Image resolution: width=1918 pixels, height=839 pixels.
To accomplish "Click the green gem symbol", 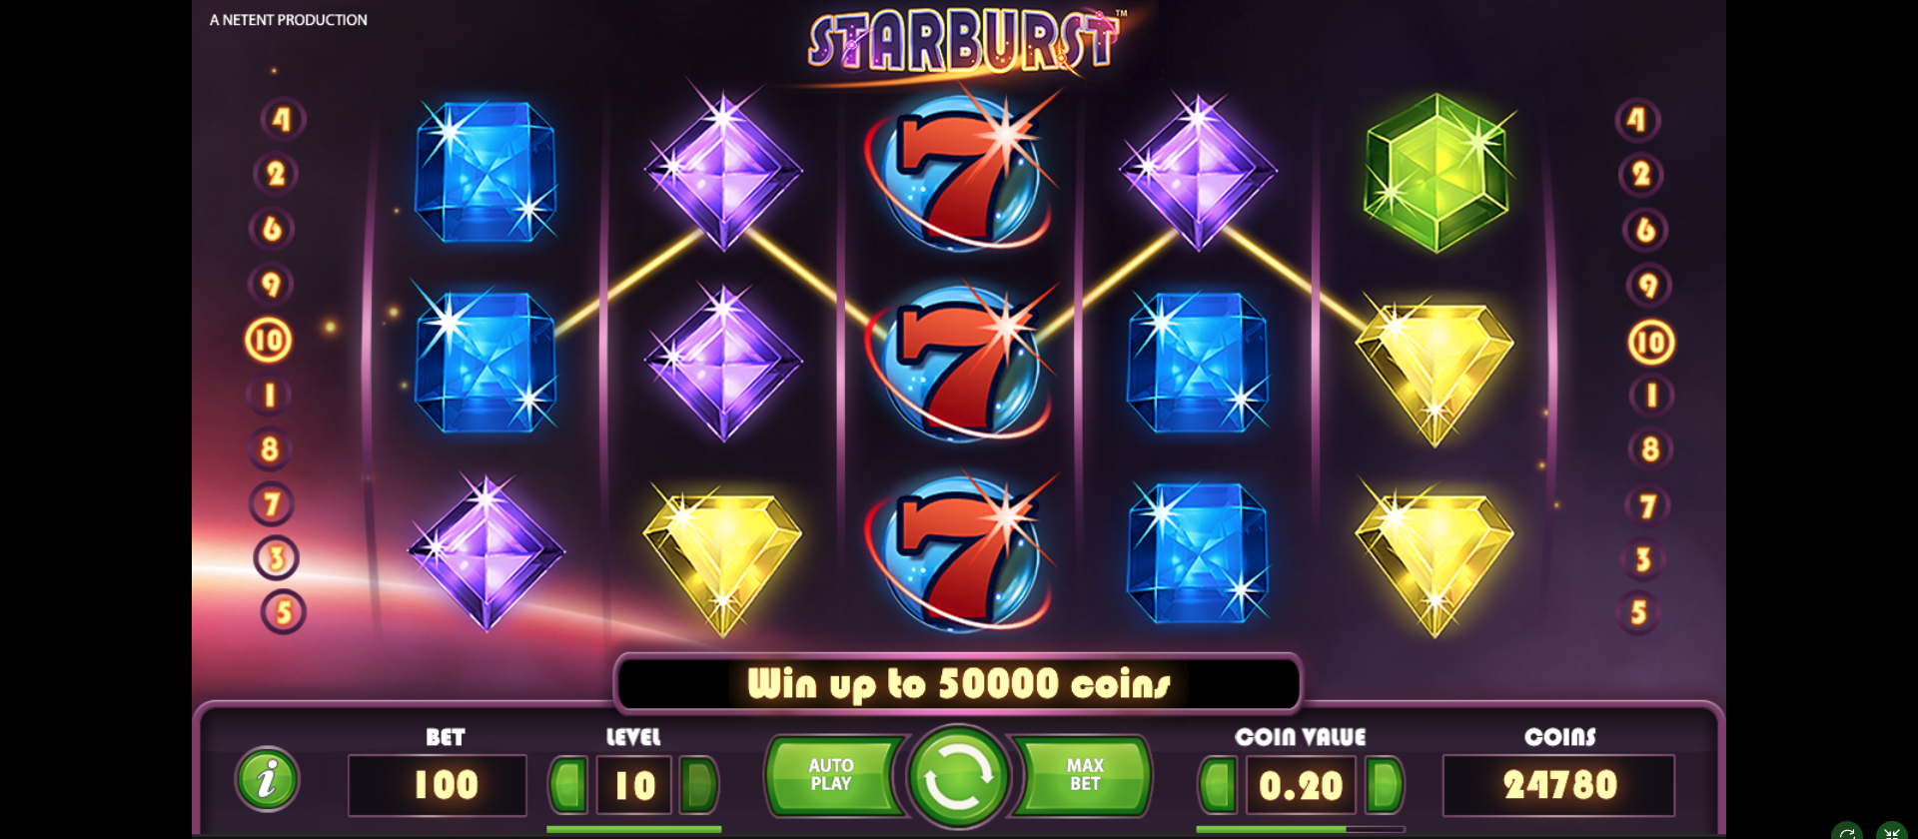I will 1437,173.
